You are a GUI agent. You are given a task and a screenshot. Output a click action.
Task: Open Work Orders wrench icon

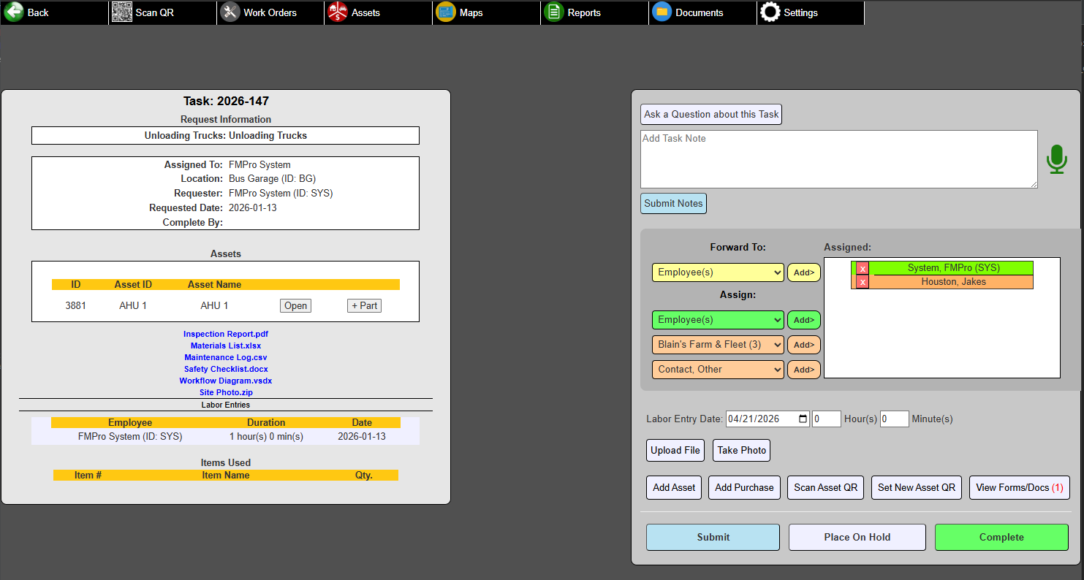tap(230, 12)
